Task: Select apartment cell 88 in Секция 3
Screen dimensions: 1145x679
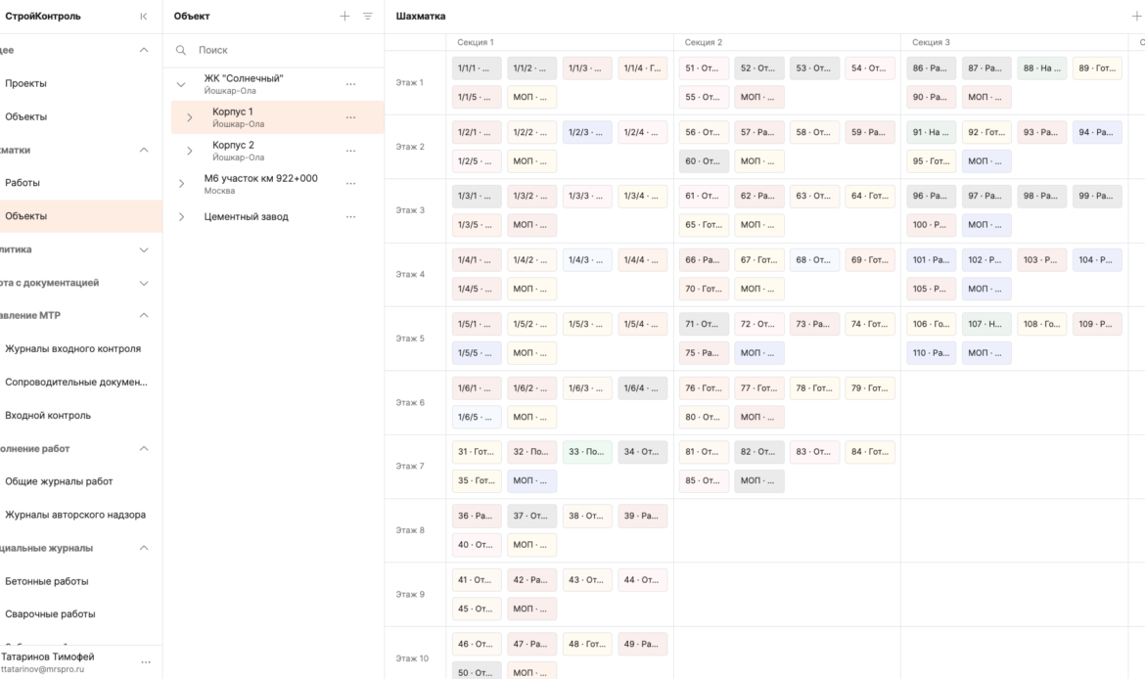Action: (1041, 68)
